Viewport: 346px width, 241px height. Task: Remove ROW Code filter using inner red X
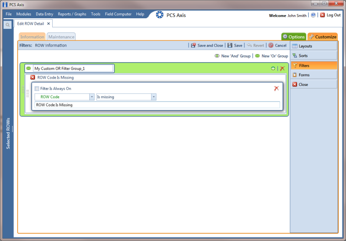[276, 88]
